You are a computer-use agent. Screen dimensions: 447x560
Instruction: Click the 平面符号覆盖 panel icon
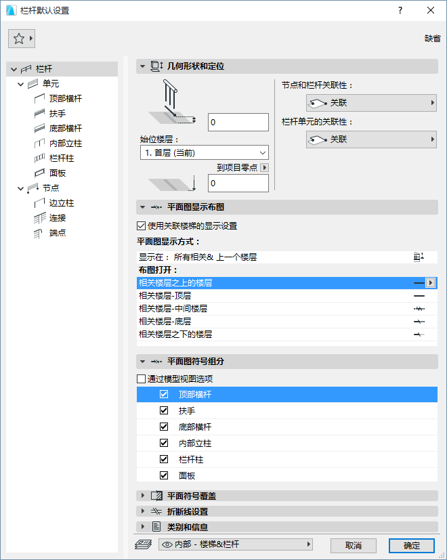(156, 496)
